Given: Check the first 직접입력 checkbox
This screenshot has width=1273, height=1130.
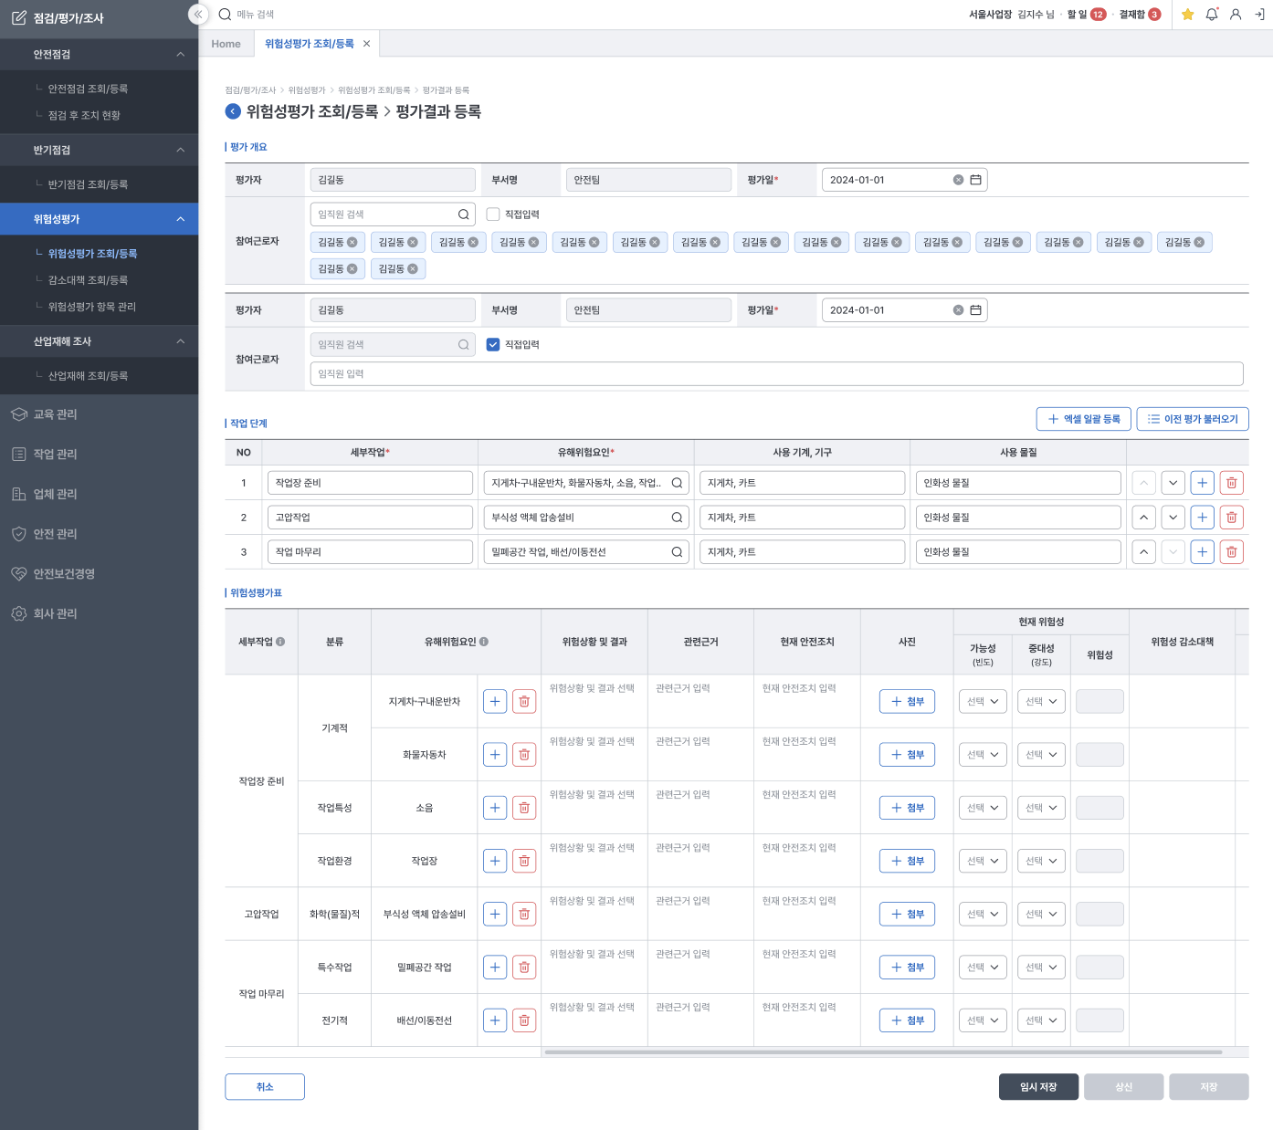Looking at the screenshot, I should pos(493,214).
